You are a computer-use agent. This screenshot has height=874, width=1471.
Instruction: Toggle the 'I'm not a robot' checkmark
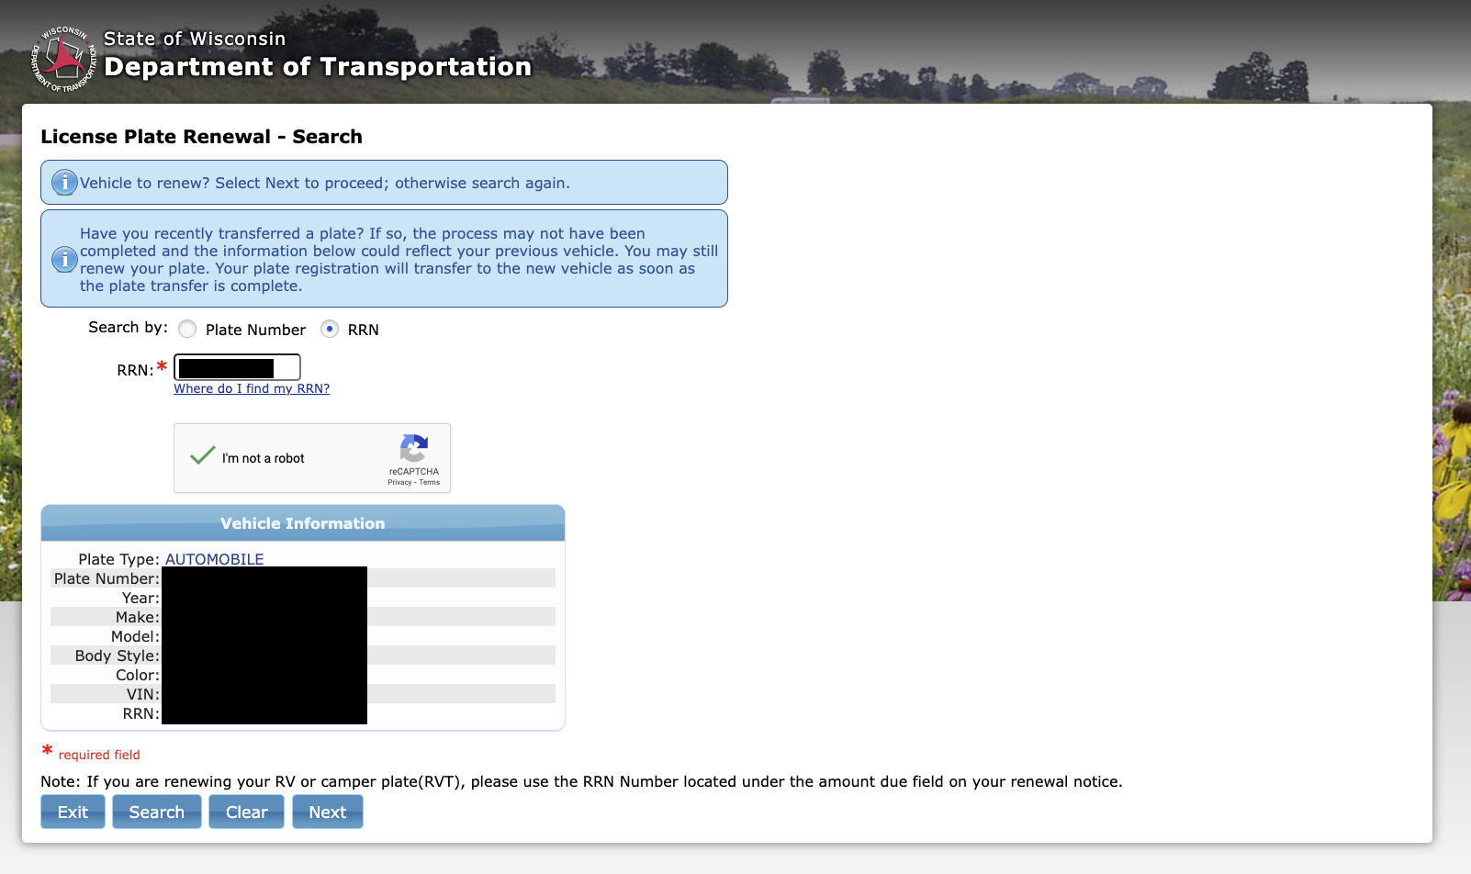[x=202, y=456]
